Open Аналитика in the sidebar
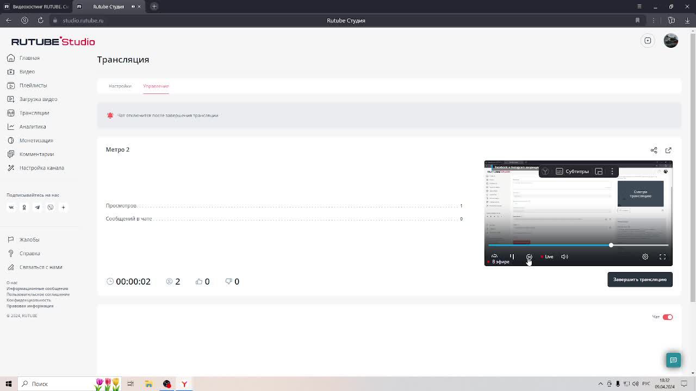Screen dimensions: 696x391 [x=27, y=127]
